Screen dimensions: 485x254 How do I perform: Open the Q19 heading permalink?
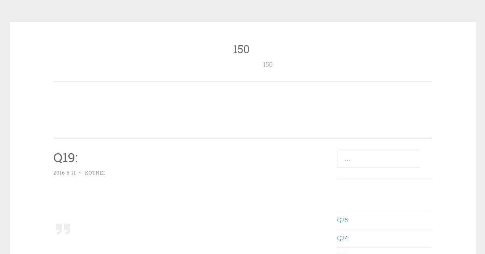pos(65,158)
